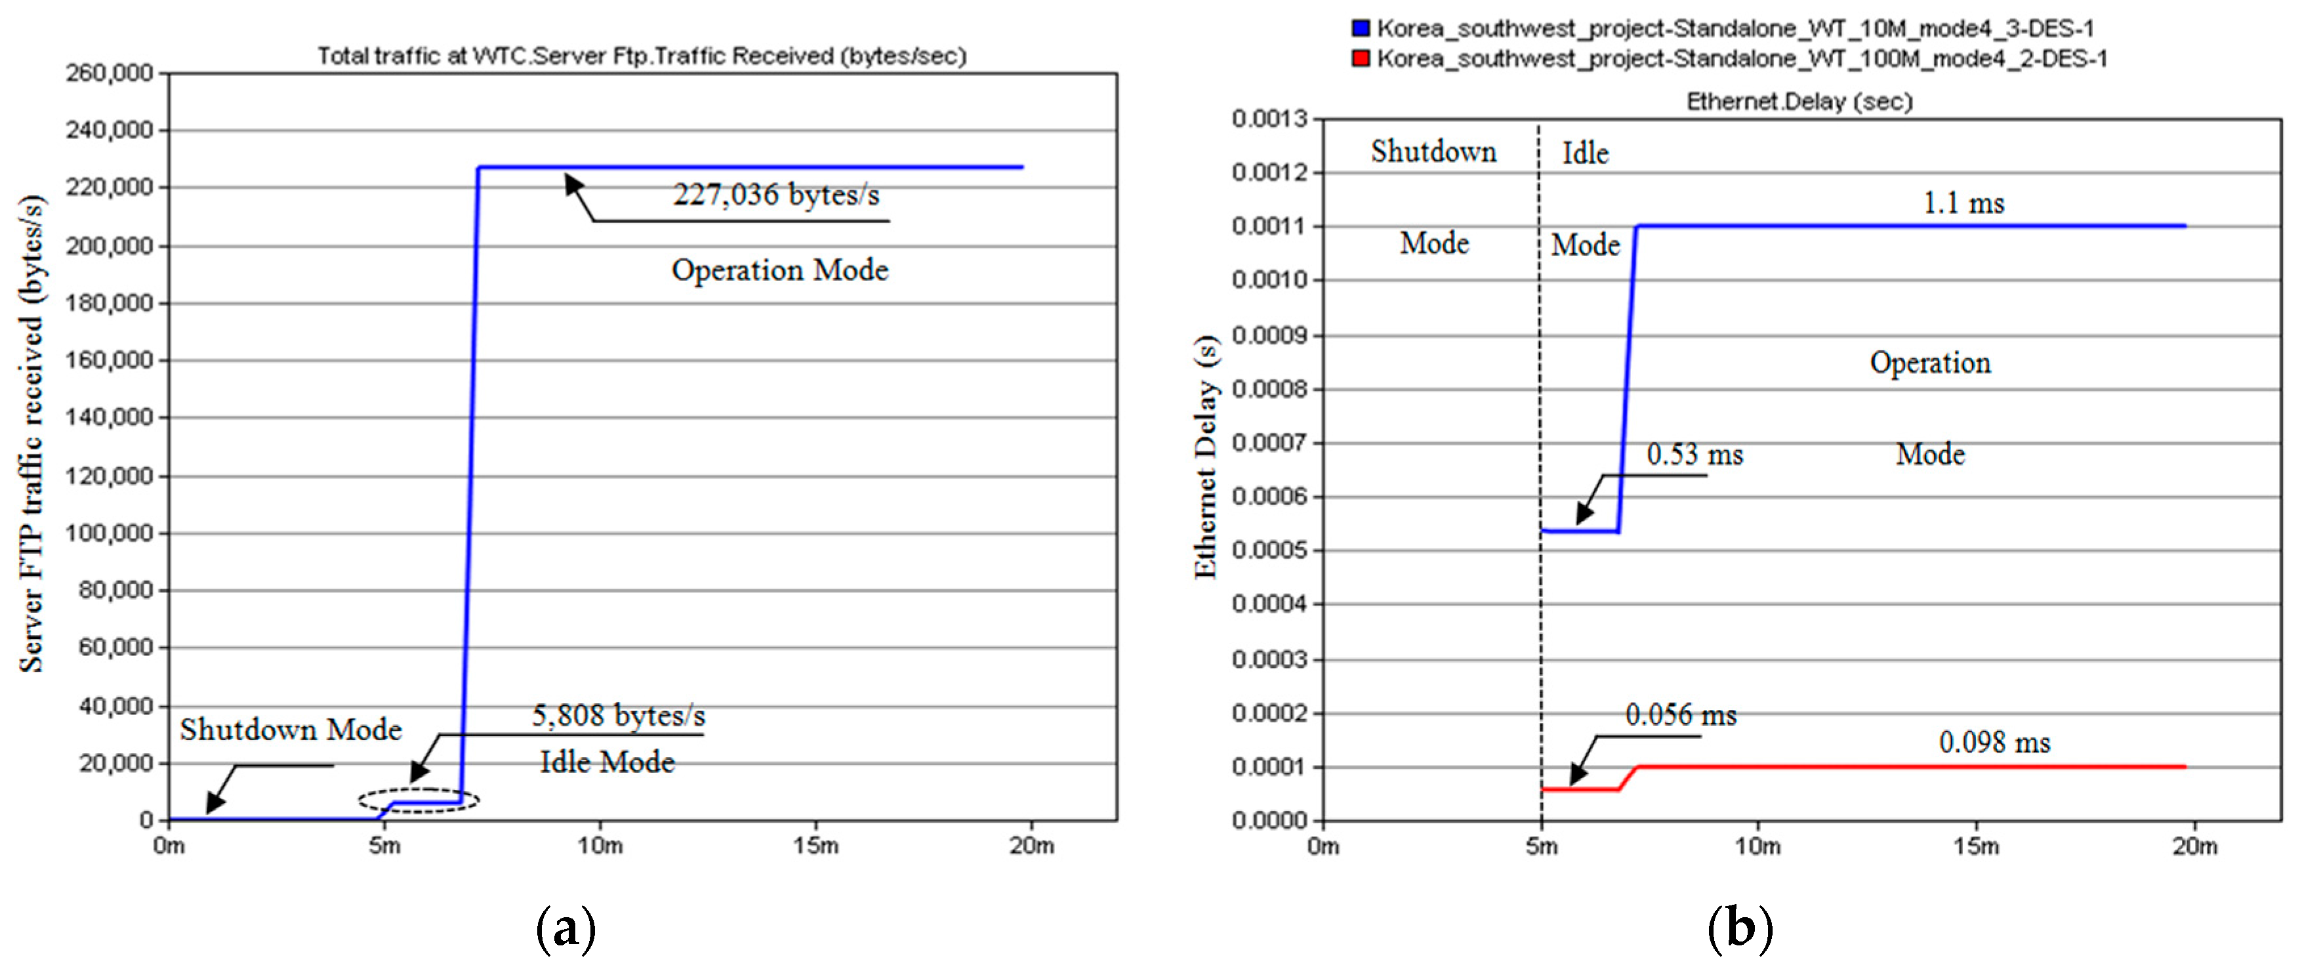Click the 100M_mode4_2-DES-1 legend entry text

[x=1742, y=59]
